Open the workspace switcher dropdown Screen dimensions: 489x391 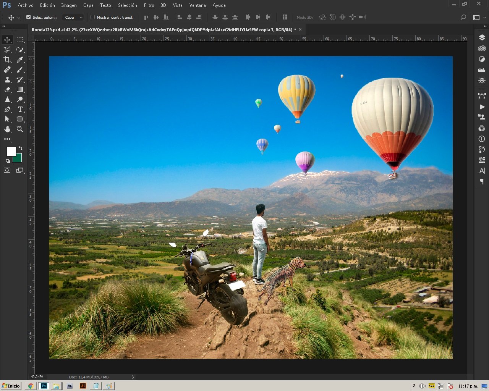click(479, 17)
